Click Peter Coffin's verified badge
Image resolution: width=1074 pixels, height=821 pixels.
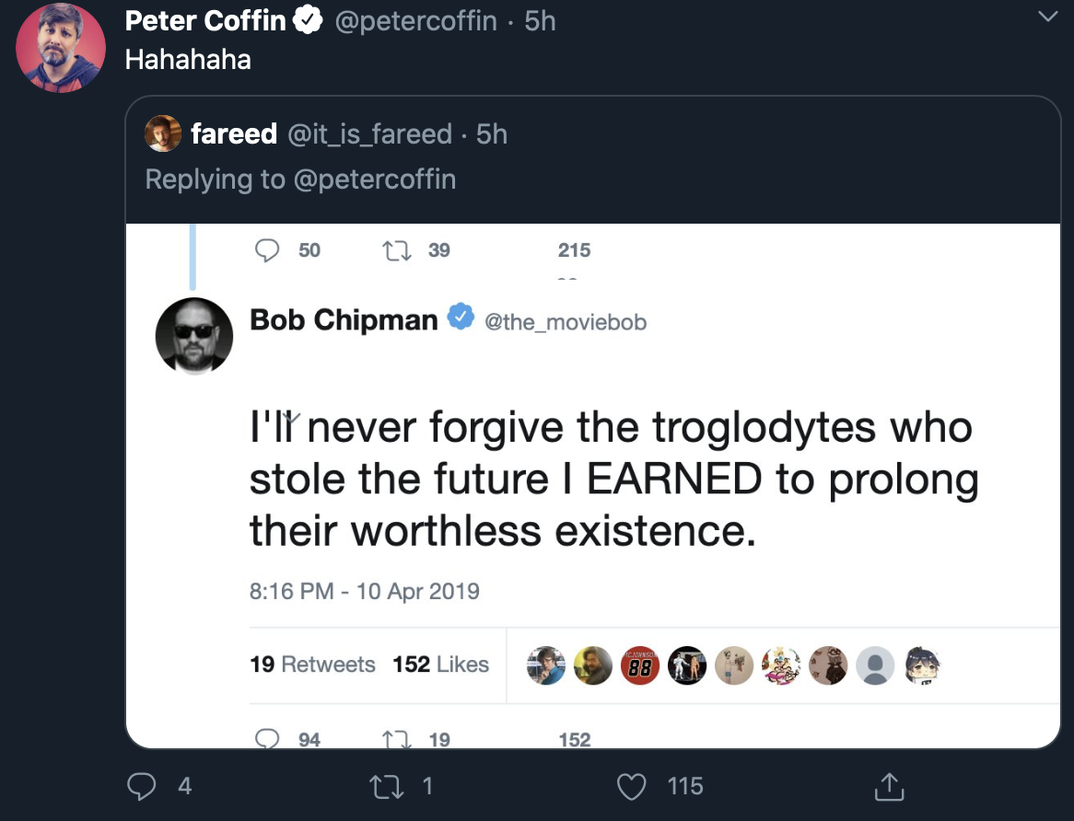tap(308, 20)
